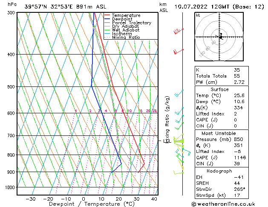Click the Most Unstable Lifted Index value '-5'
Viewport: 268px width, 207px height.
click(237, 152)
